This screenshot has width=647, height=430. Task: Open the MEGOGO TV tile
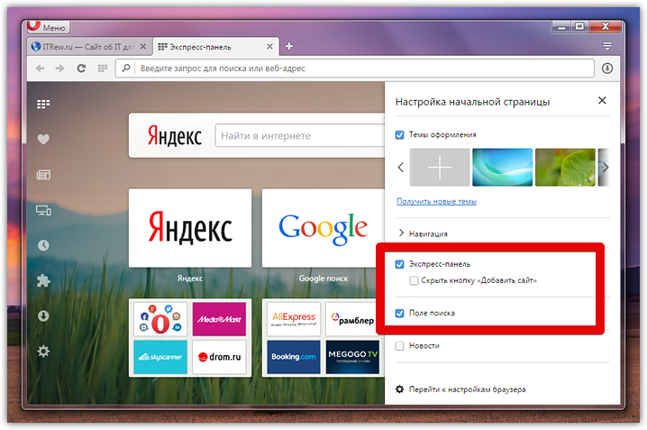352,357
